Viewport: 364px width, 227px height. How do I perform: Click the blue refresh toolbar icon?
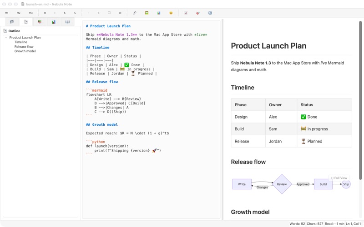[210, 13]
